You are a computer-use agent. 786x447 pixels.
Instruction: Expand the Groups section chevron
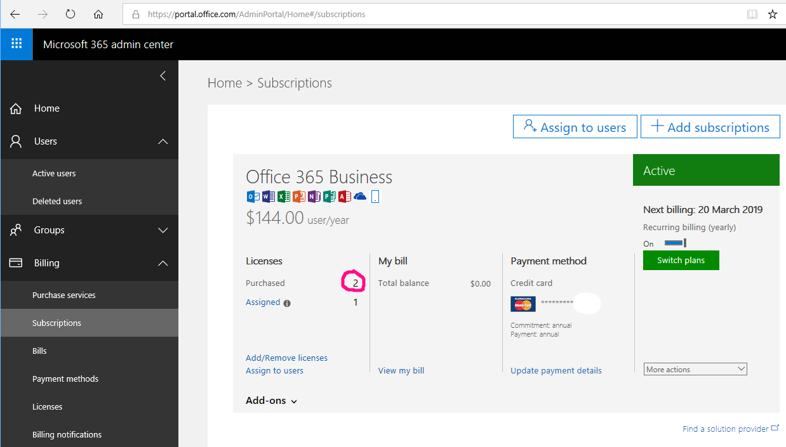tap(163, 230)
